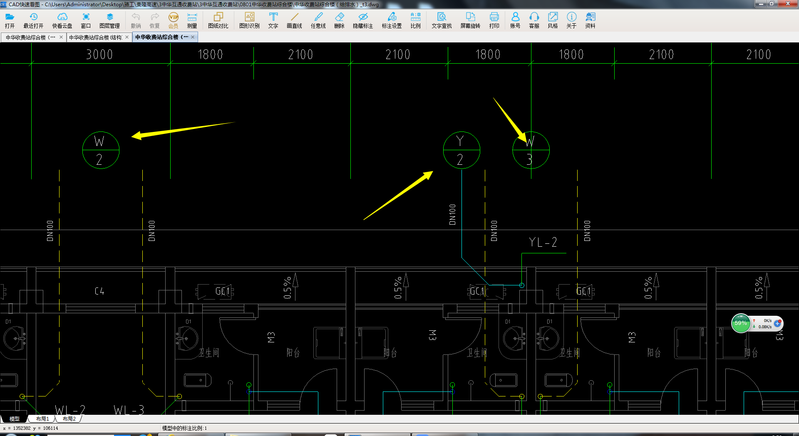
Task: Select the 文字 text annotation tool
Action: click(273, 20)
